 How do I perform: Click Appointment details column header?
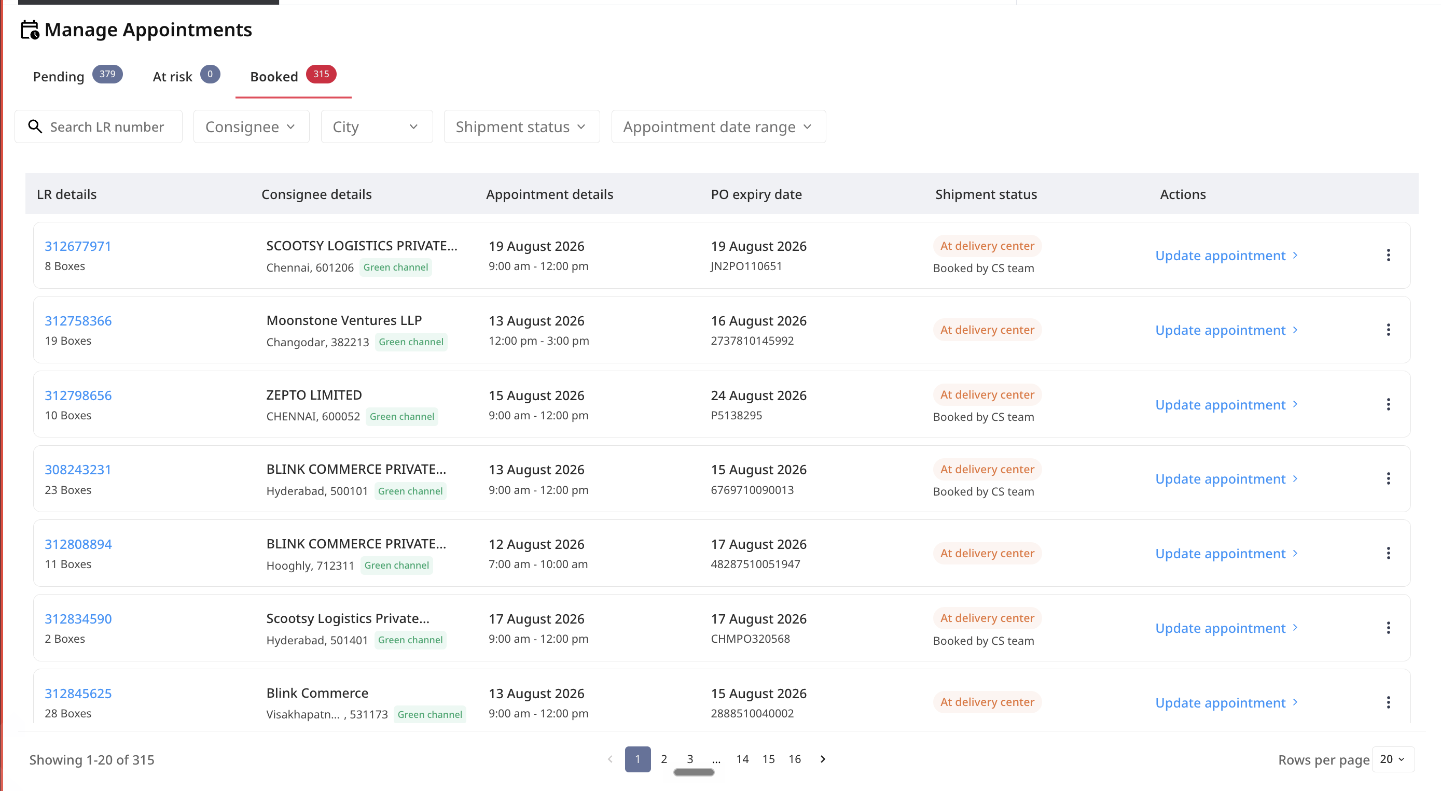(549, 194)
